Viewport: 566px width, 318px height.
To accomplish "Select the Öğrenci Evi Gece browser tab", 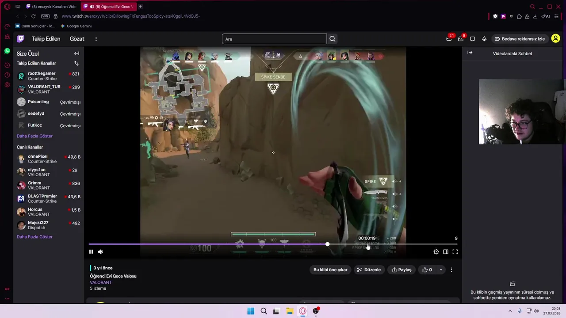I will [x=108, y=7].
